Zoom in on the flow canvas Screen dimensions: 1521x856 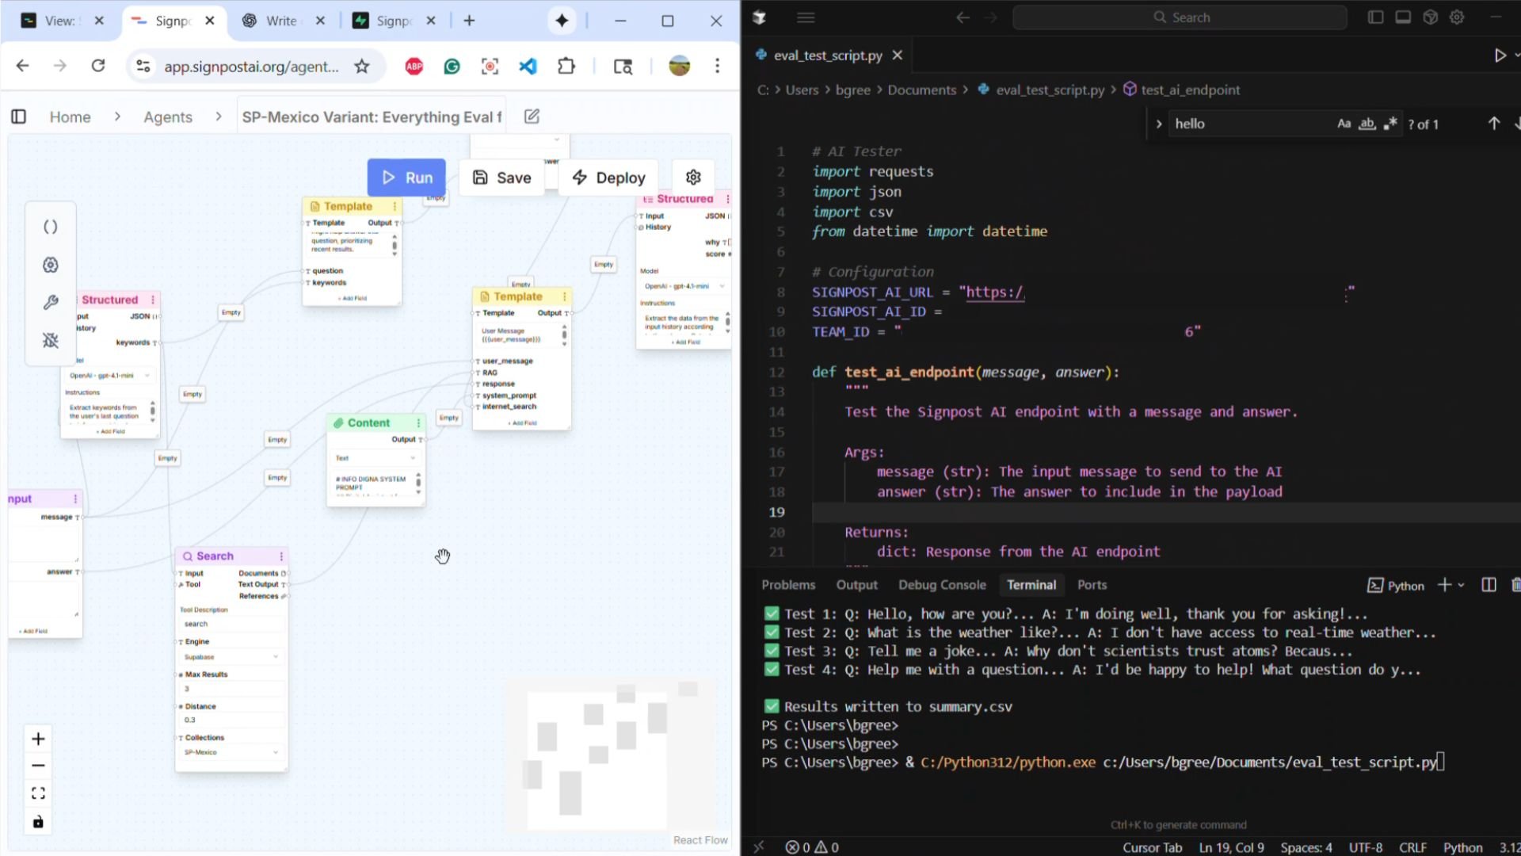pos(38,739)
